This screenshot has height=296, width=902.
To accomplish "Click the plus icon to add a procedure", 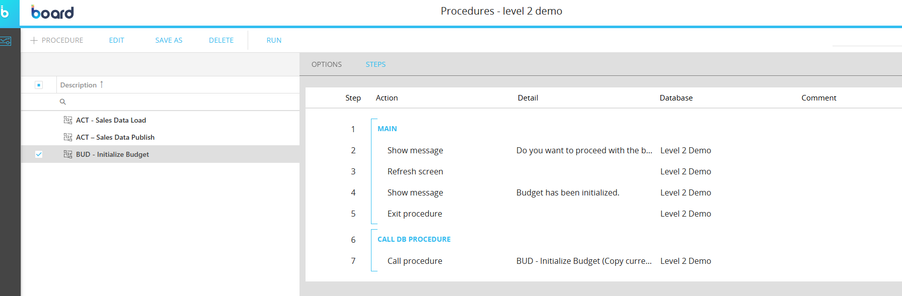I will pyautogui.click(x=34, y=40).
